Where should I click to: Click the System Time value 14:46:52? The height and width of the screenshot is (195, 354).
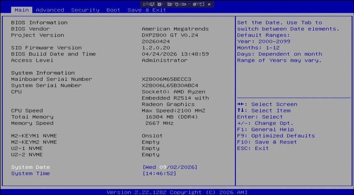[159, 173]
